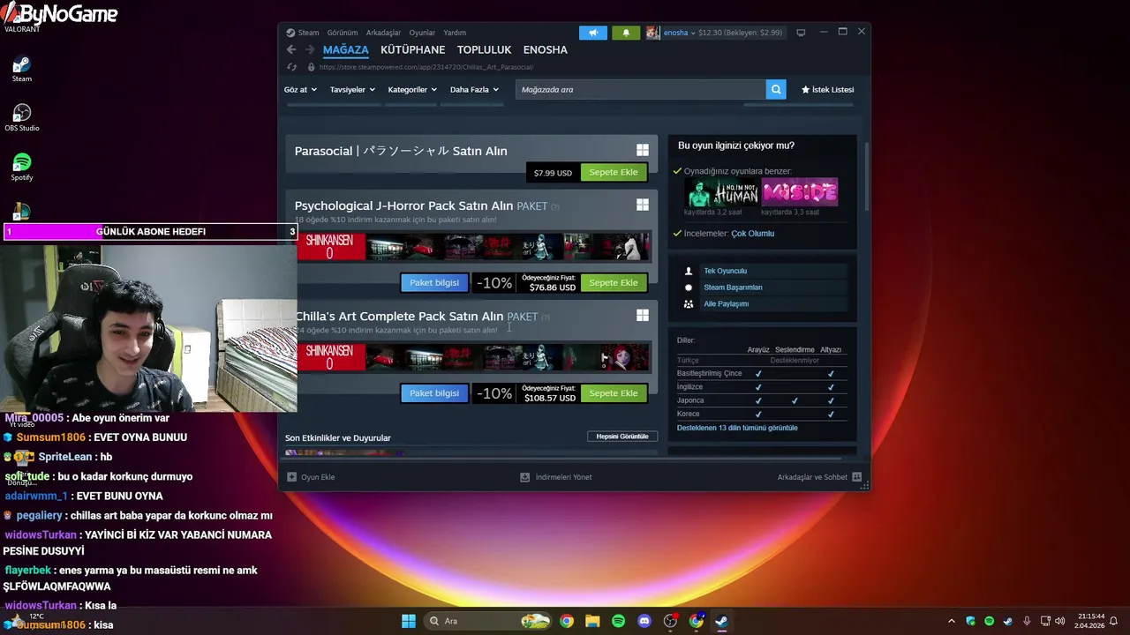The image size is (1130, 635).
Task: Expand the Kategoriler dropdown
Action: [412, 89]
